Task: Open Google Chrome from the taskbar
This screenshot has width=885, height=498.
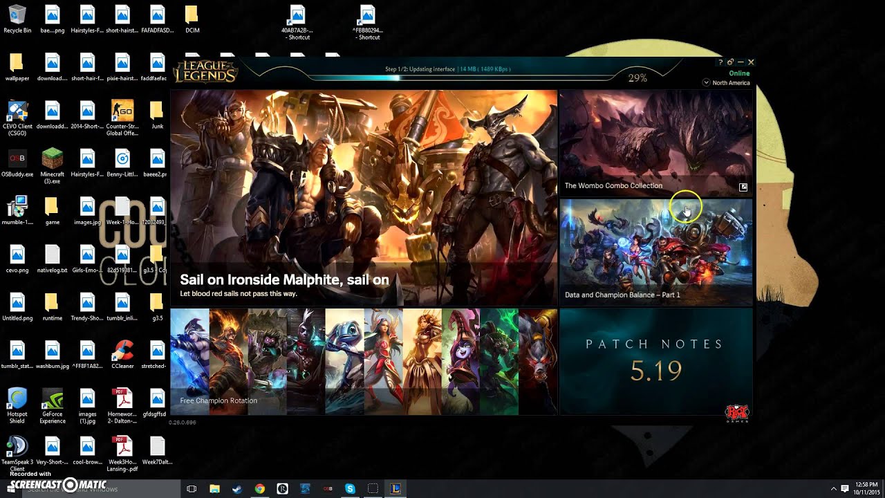Action: coord(260,488)
